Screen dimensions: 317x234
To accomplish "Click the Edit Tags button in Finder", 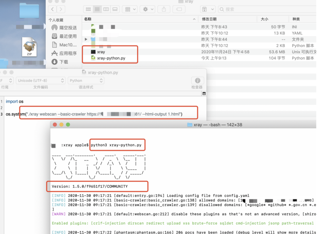I will 179,9.
